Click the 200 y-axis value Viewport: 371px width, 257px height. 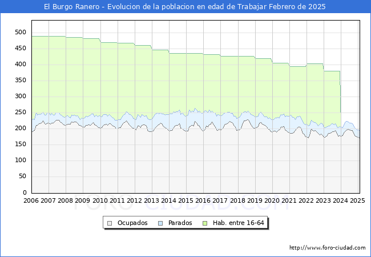[x=21, y=128]
